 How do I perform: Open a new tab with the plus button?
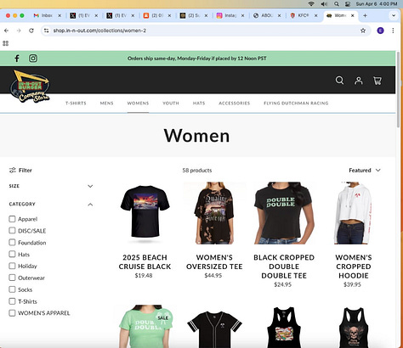(x=365, y=15)
